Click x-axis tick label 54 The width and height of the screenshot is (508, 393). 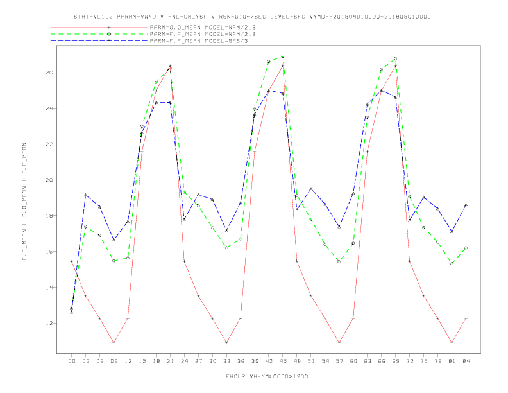[x=325, y=361]
